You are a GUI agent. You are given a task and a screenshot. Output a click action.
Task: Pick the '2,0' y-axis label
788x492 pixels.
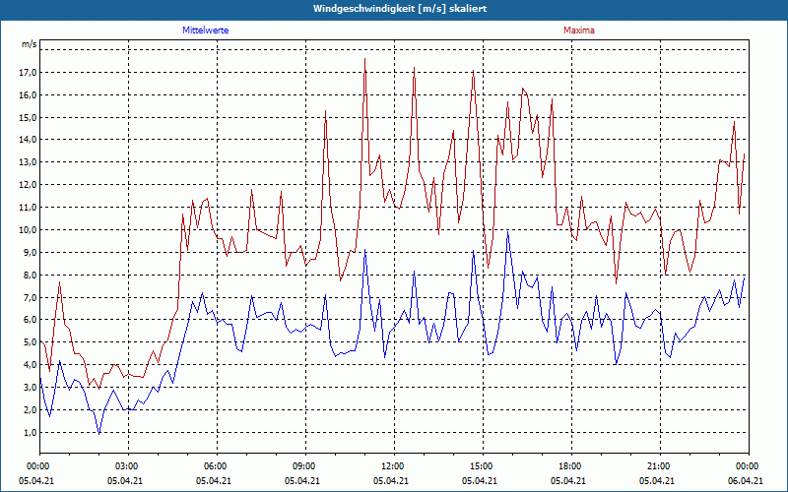tap(31, 409)
